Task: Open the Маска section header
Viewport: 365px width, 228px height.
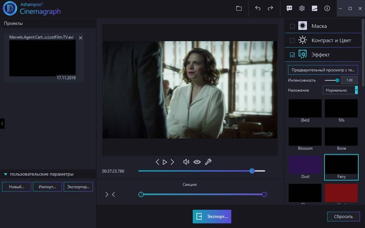Action: (x=323, y=26)
